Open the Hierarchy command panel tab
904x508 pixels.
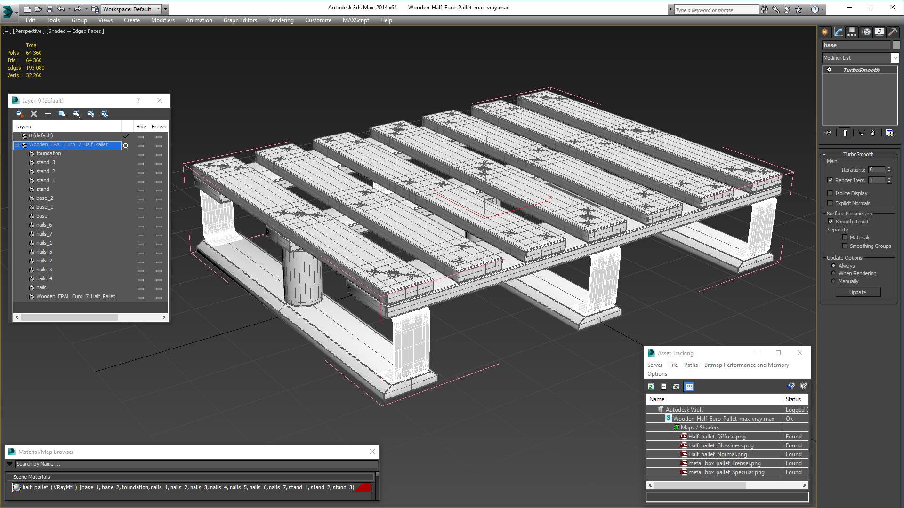coord(852,32)
